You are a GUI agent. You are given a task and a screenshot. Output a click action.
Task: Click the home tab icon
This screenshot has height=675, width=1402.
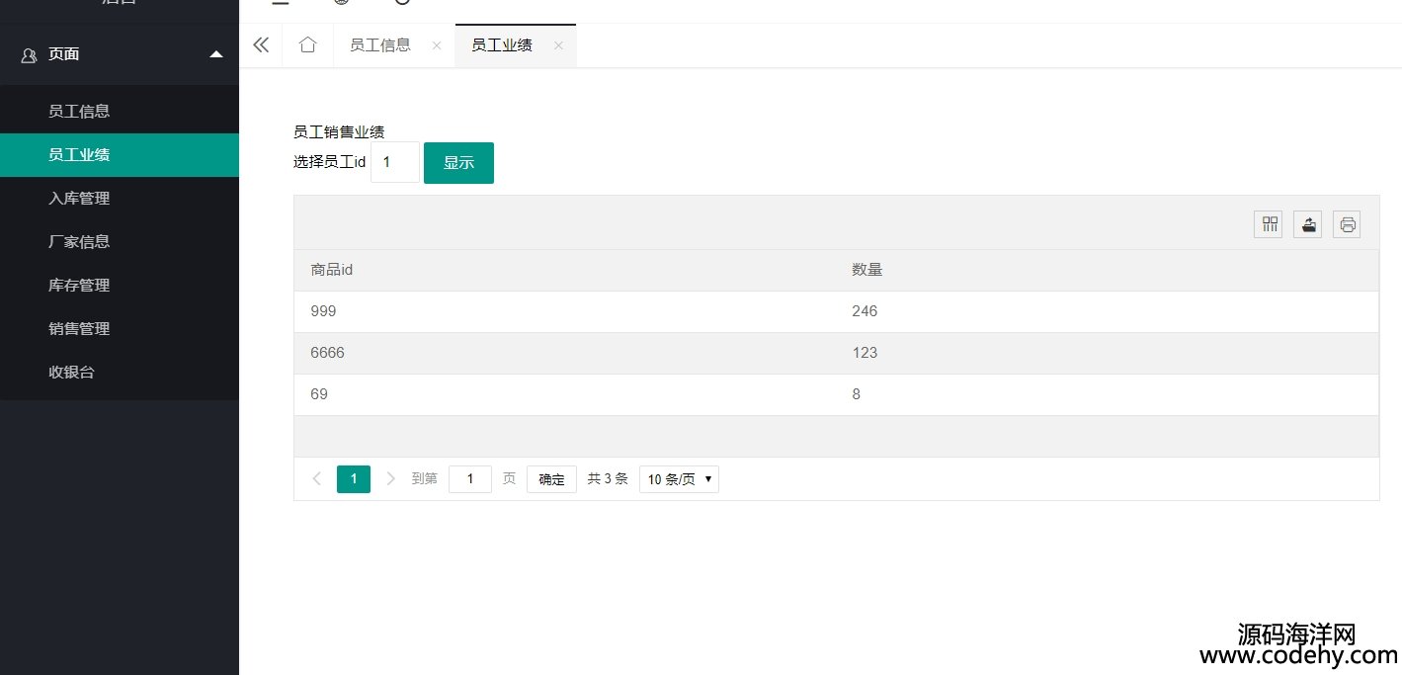coord(307,45)
